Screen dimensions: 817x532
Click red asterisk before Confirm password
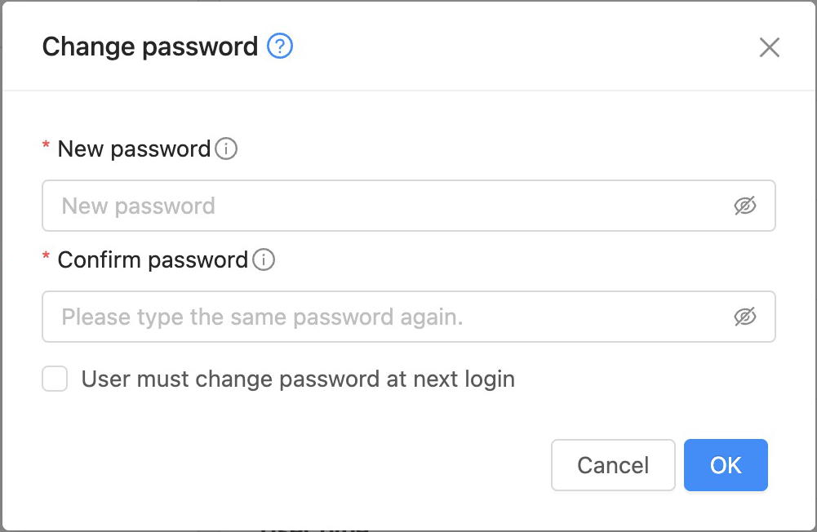(46, 258)
